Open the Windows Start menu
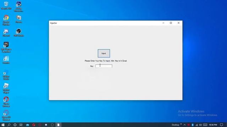The width and height of the screenshot is (227, 127). (3, 125)
